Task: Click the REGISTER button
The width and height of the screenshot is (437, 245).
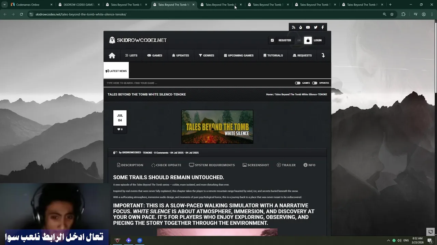Action: (281, 40)
